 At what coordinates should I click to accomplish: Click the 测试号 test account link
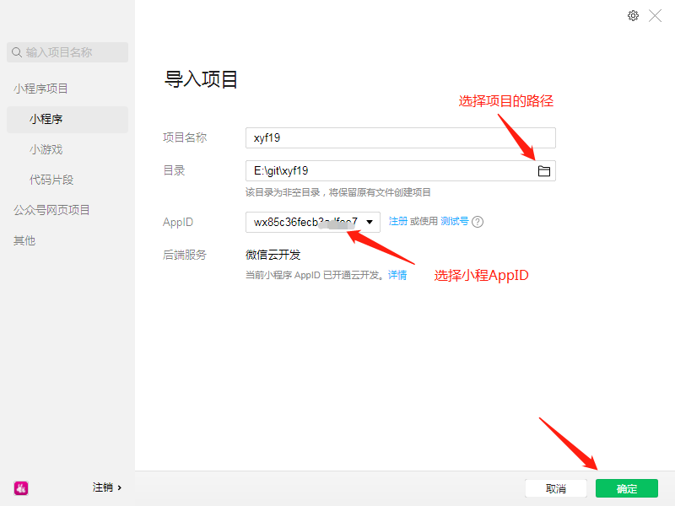click(454, 221)
